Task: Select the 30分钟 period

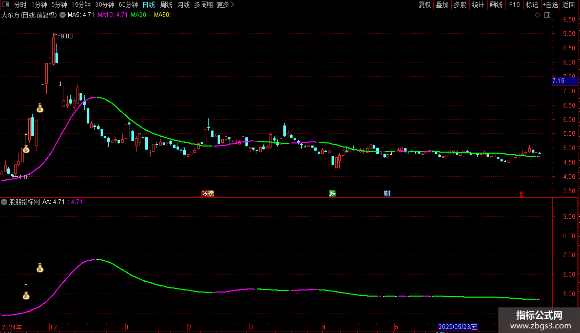Action: click(105, 5)
